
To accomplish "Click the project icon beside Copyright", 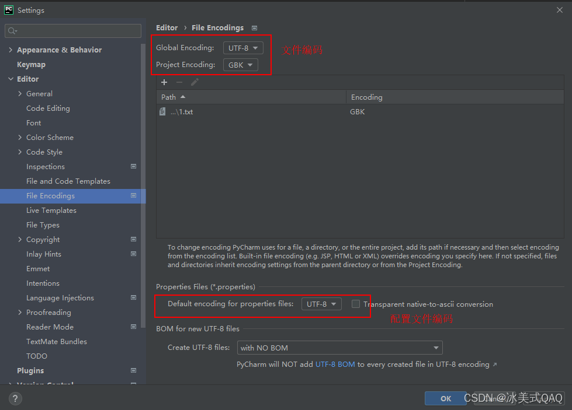I will [134, 239].
